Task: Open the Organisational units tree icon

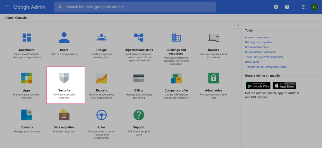Action: 139,37
